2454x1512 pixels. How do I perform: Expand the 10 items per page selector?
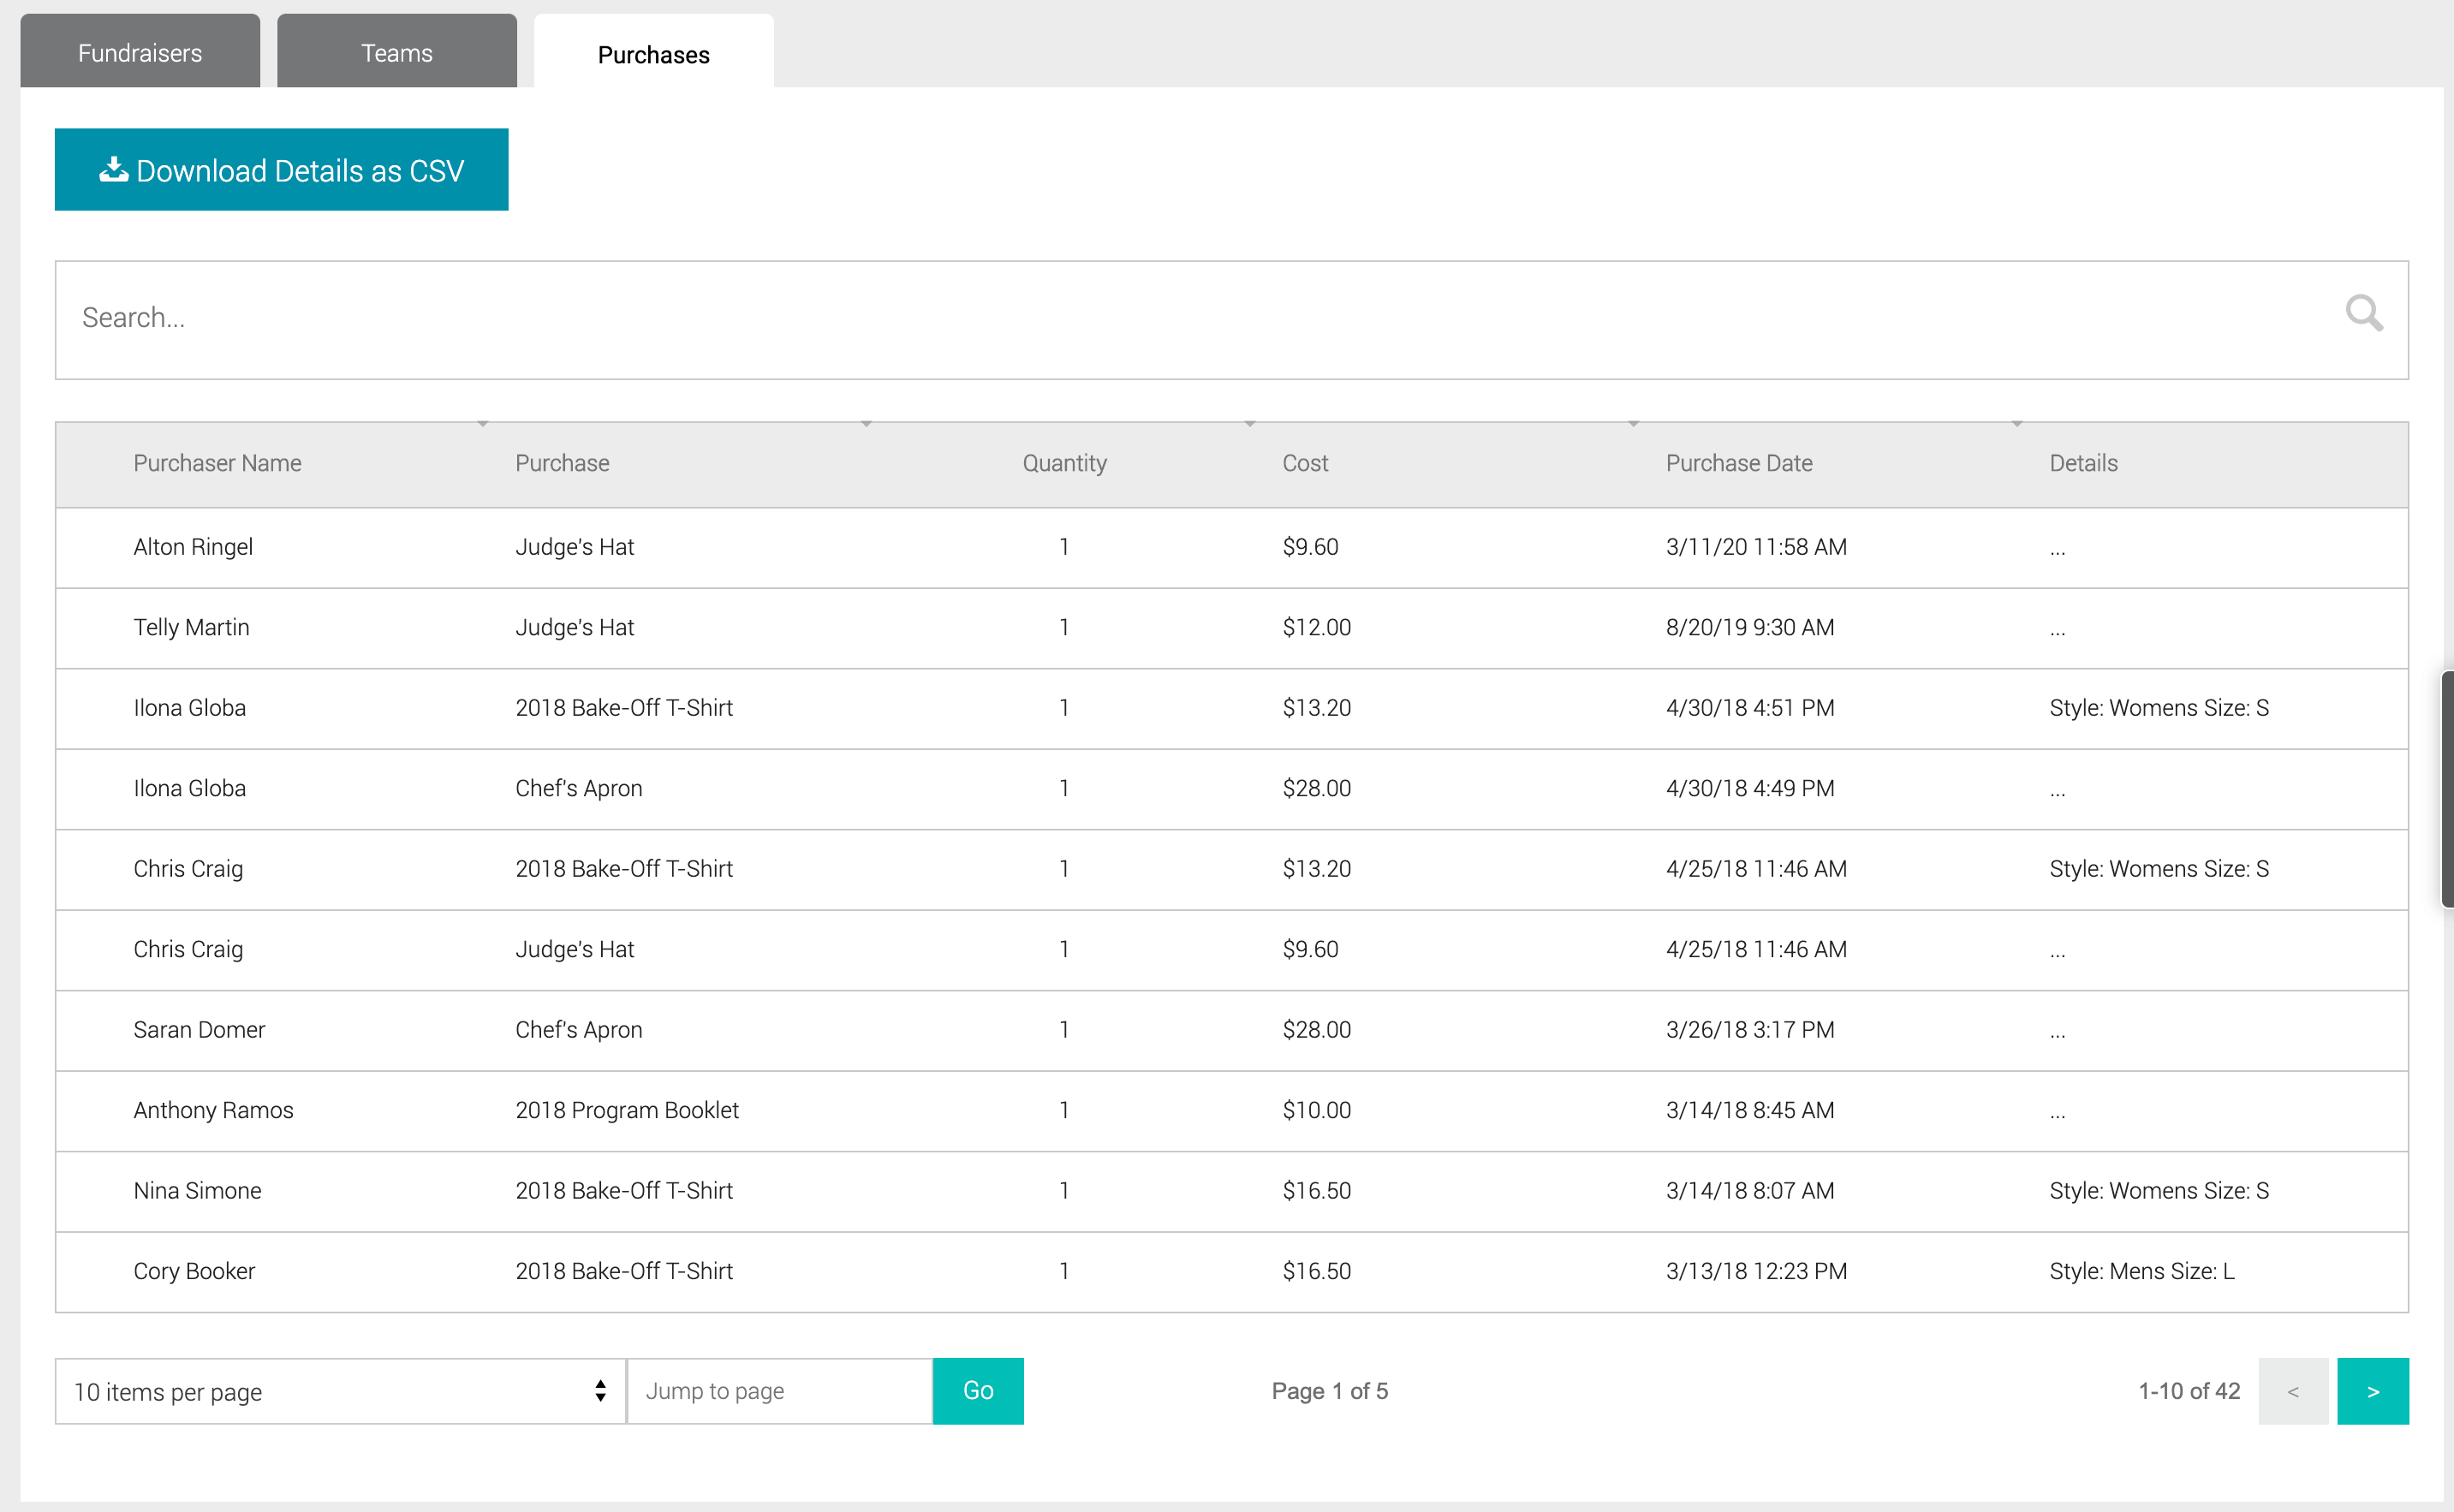pyautogui.click(x=340, y=1391)
